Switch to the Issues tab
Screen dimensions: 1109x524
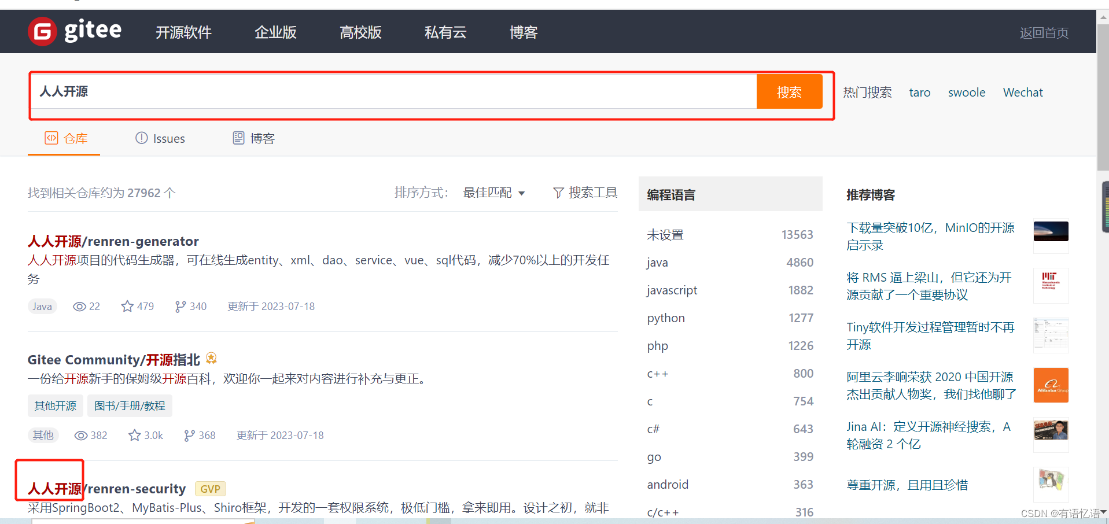[160, 138]
